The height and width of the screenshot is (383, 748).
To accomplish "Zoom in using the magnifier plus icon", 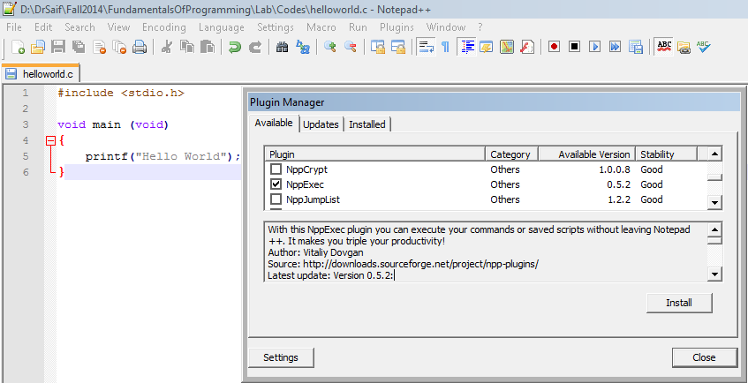I will 329,47.
